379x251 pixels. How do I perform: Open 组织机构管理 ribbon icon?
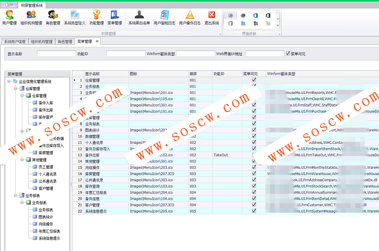click(31, 17)
